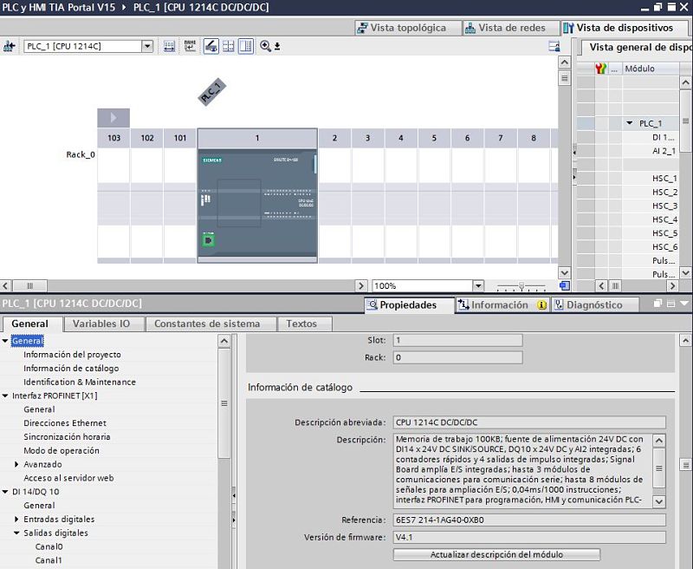Click the network device icon left of PLC_1 selector
Image resolution: width=693 pixels, height=569 pixels.
(10, 46)
